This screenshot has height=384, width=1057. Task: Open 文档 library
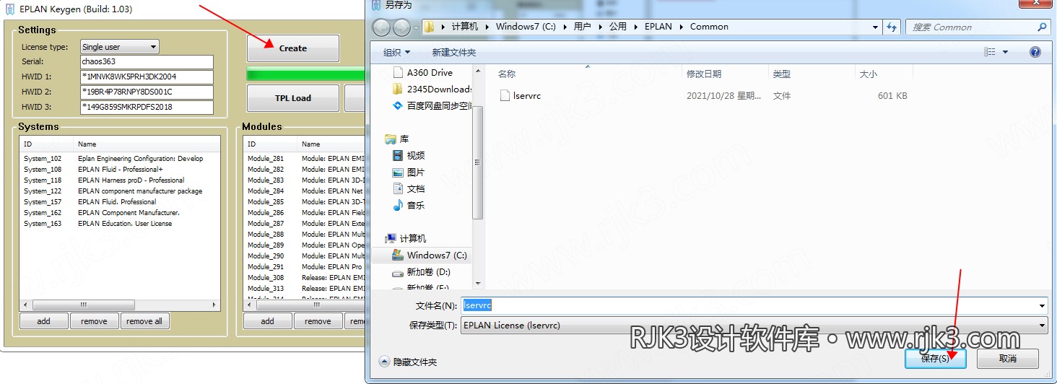pyautogui.click(x=409, y=188)
